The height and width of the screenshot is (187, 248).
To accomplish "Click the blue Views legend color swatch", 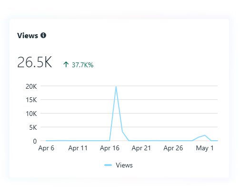I will pyautogui.click(x=108, y=165).
